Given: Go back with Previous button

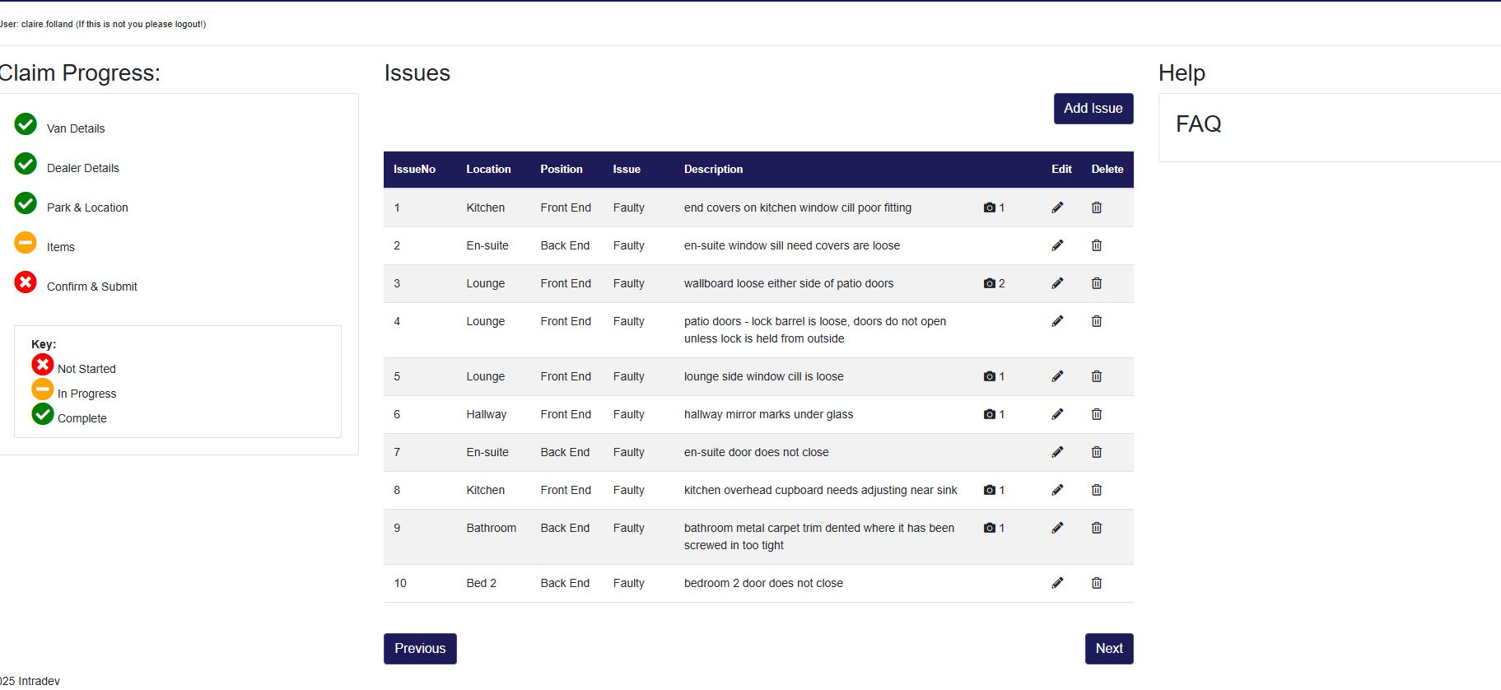Looking at the screenshot, I should (420, 649).
